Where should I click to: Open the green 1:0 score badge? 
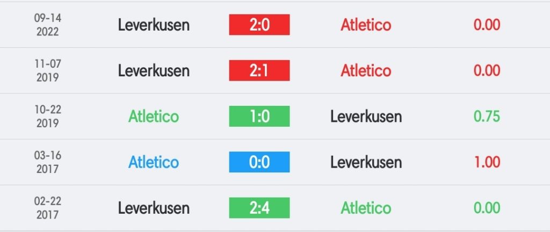[x=259, y=117]
